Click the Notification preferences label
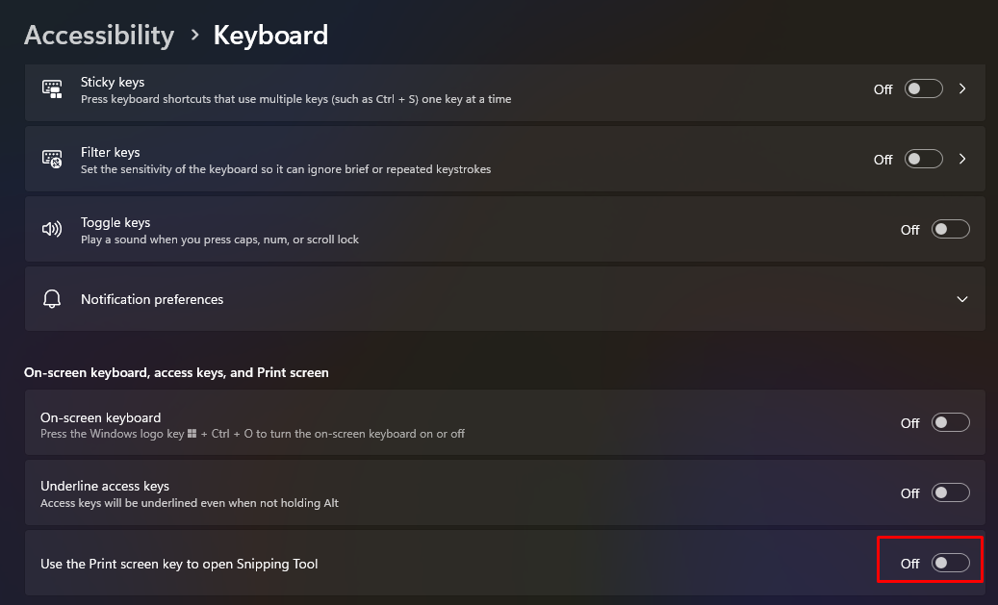998x605 pixels. tap(152, 299)
